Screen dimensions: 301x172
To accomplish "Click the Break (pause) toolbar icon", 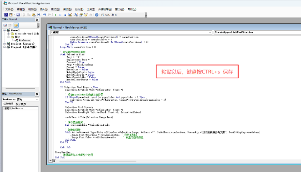I will [x=60, y=15].
